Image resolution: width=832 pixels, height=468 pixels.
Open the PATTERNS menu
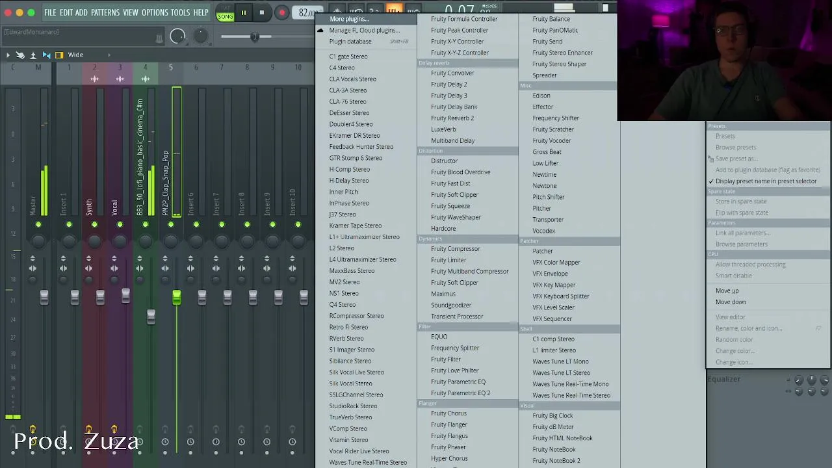(x=105, y=12)
